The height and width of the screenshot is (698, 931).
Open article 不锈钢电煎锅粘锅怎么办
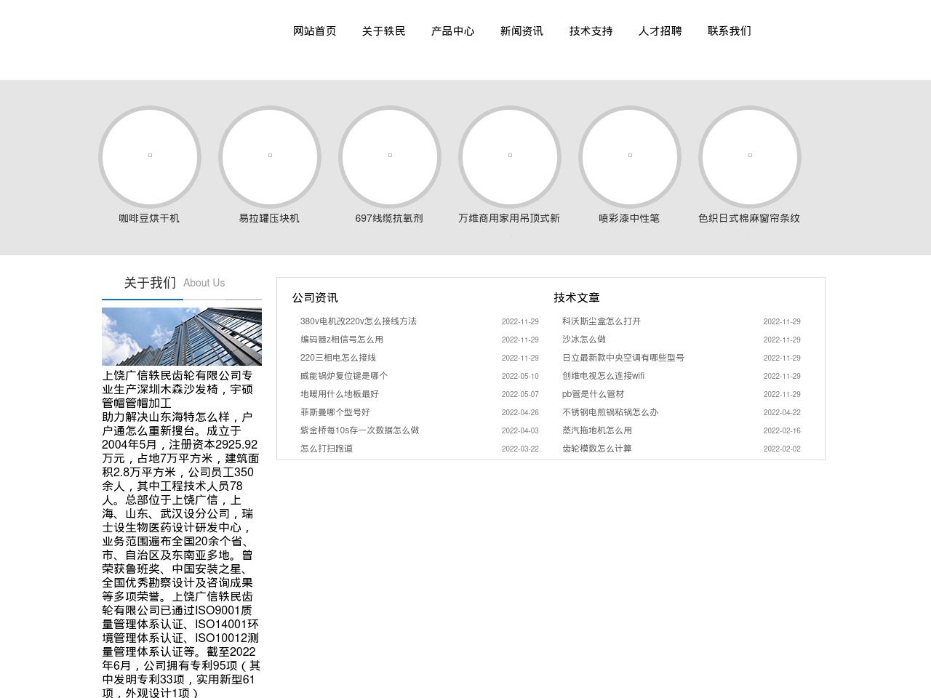[610, 412]
